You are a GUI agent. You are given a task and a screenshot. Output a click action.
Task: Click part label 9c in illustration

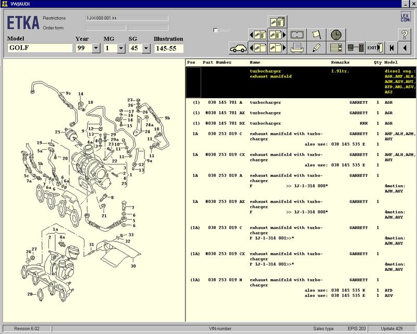point(68,93)
